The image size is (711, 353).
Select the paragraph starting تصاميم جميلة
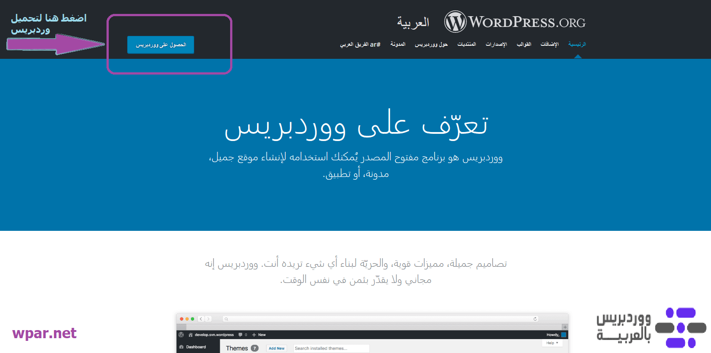coord(356,271)
